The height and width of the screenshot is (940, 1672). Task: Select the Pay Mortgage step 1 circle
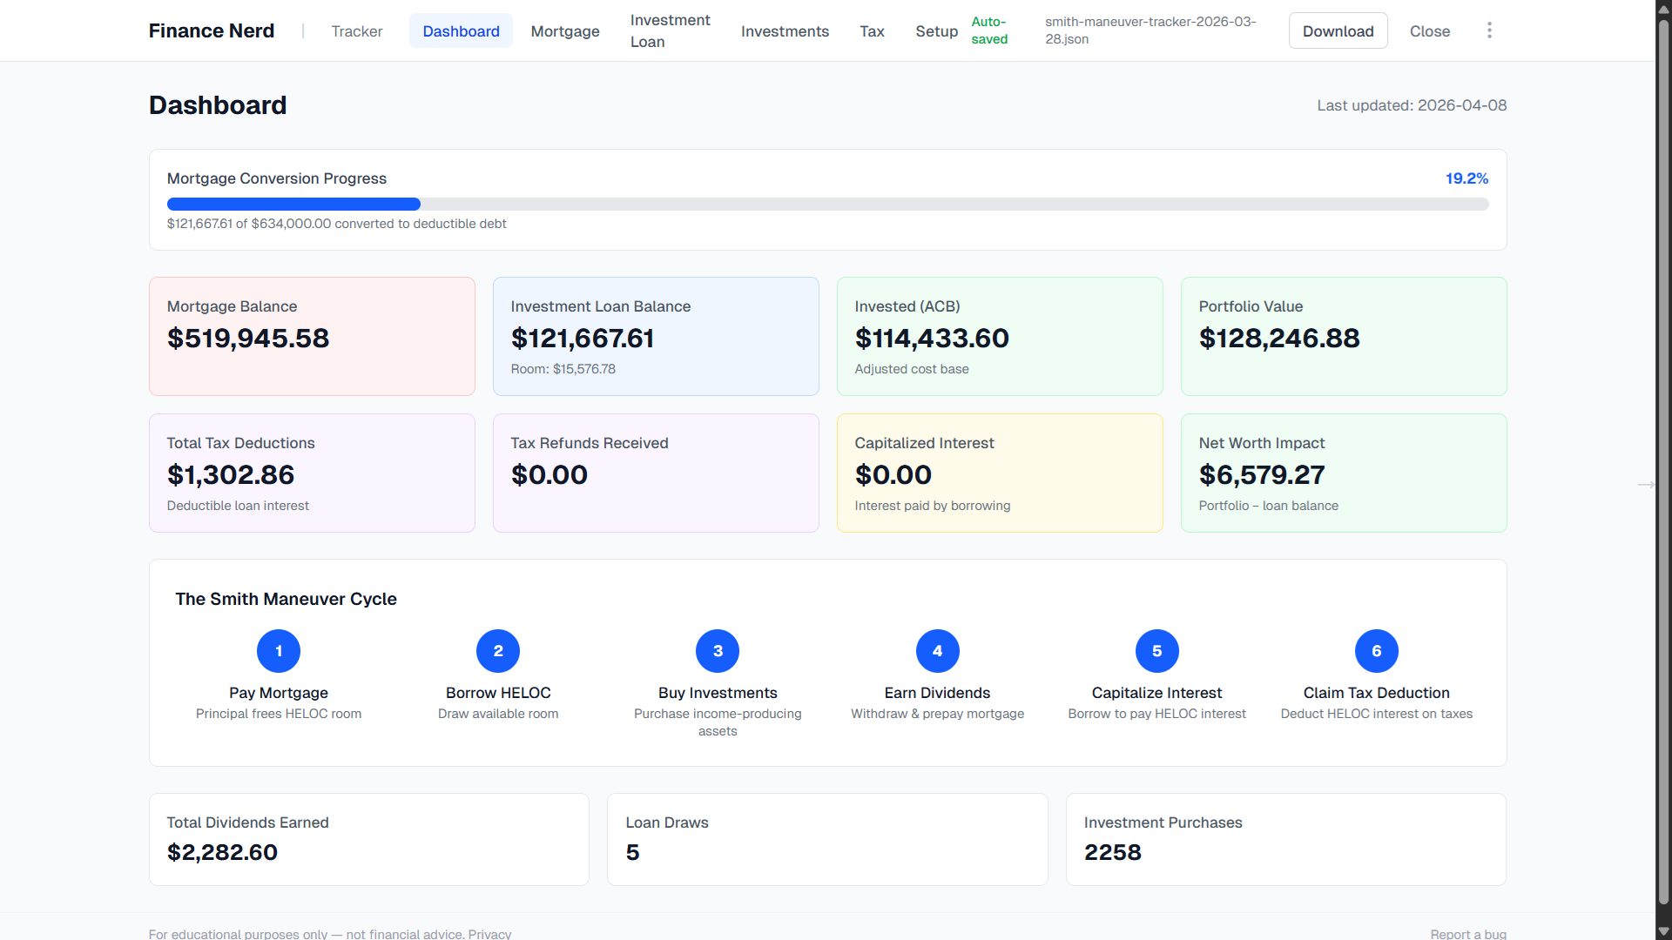point(278,650)
